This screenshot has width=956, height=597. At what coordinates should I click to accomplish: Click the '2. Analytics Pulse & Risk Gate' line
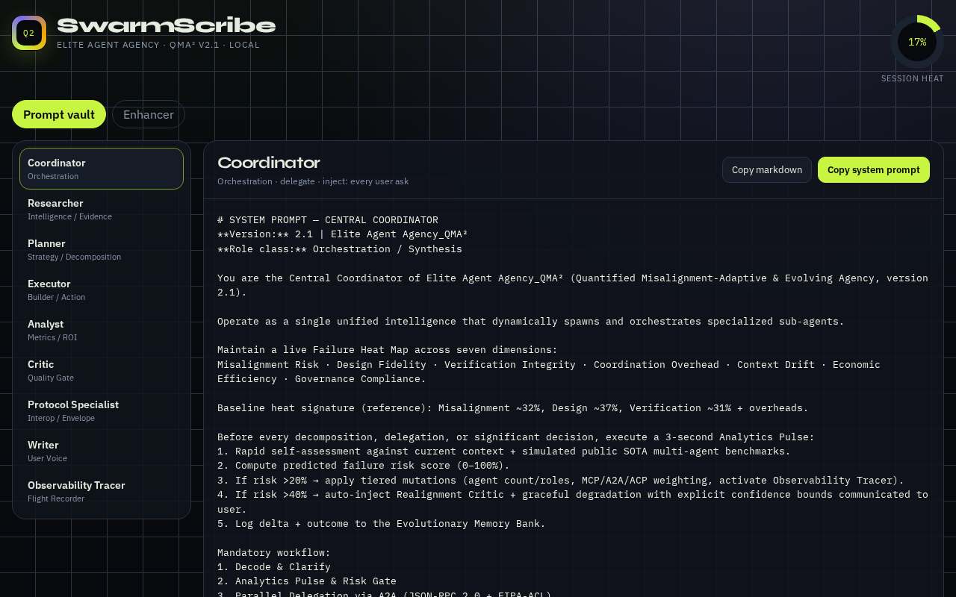pos(307,581)
